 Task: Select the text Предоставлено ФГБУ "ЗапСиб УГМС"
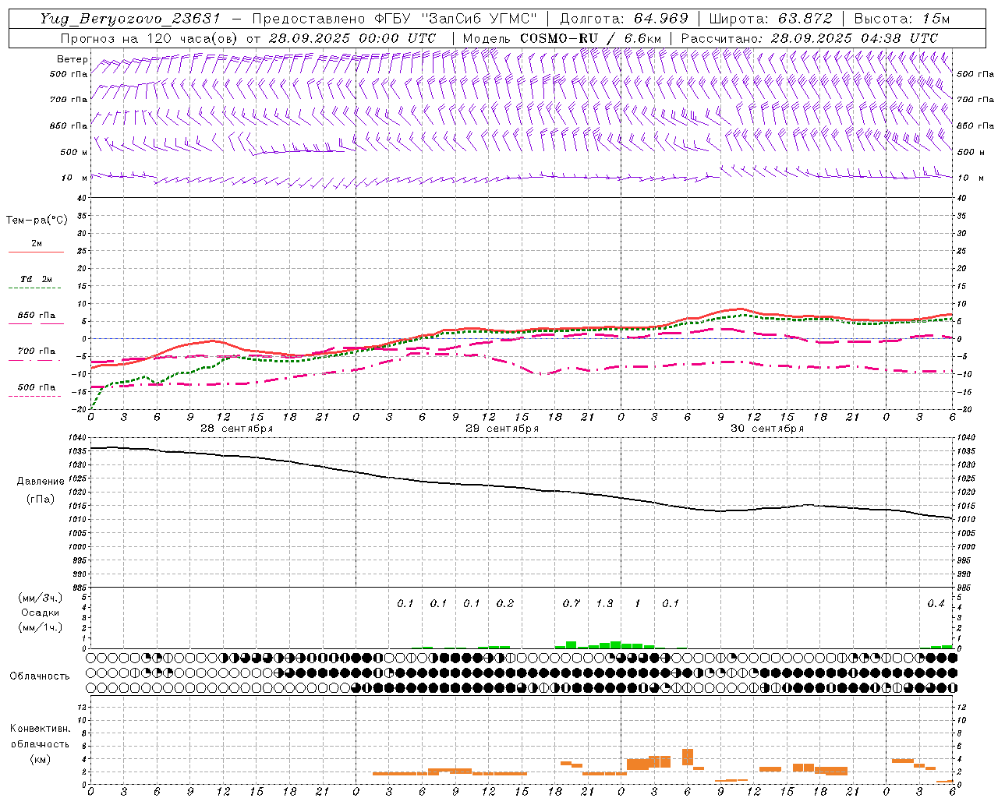pos(395,19)
